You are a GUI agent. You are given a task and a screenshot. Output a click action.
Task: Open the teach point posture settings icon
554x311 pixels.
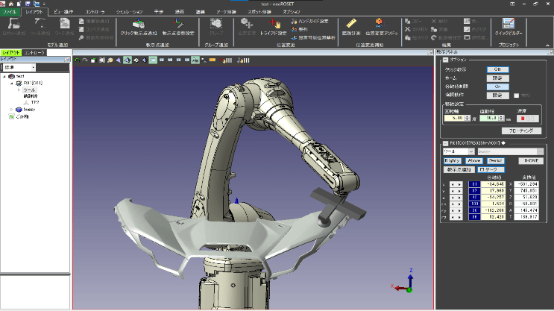tap(178, 25)
